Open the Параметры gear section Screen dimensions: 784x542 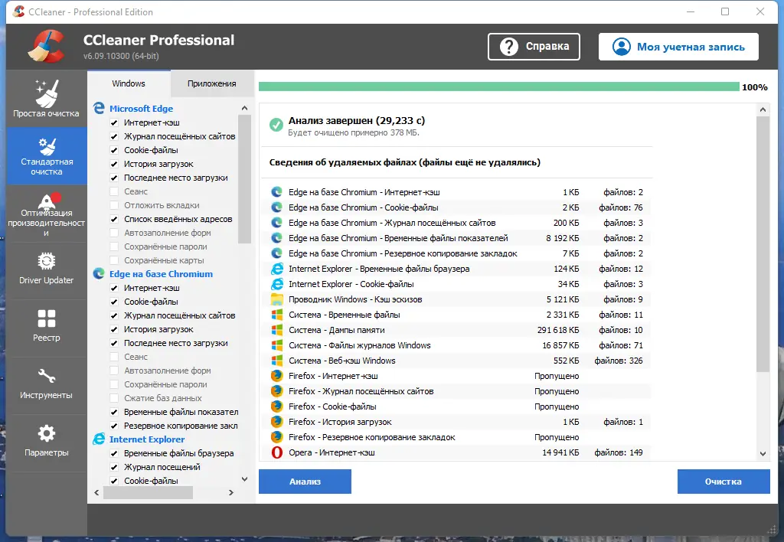(46, 443)
